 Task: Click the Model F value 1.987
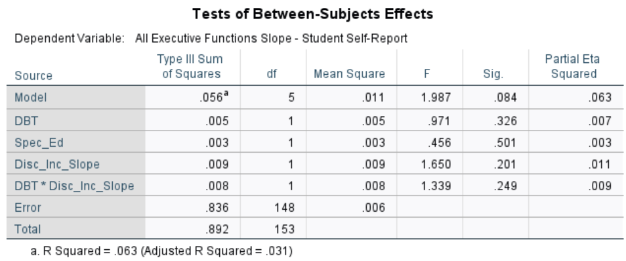point(436,97)
